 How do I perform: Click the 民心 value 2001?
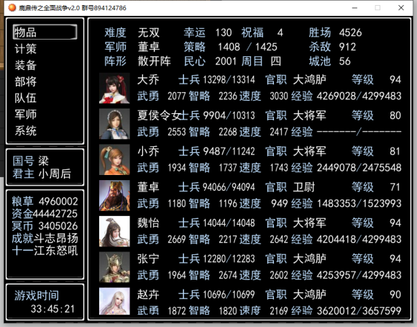(226, 61)
